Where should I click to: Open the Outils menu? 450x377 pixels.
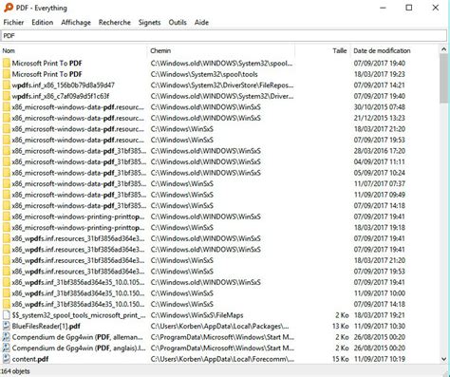178,23
